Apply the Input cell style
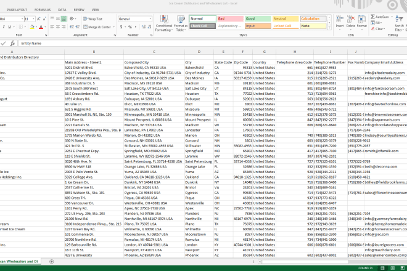Image resolution: width=407 pixels, height=271 pixels. (258, 26)
